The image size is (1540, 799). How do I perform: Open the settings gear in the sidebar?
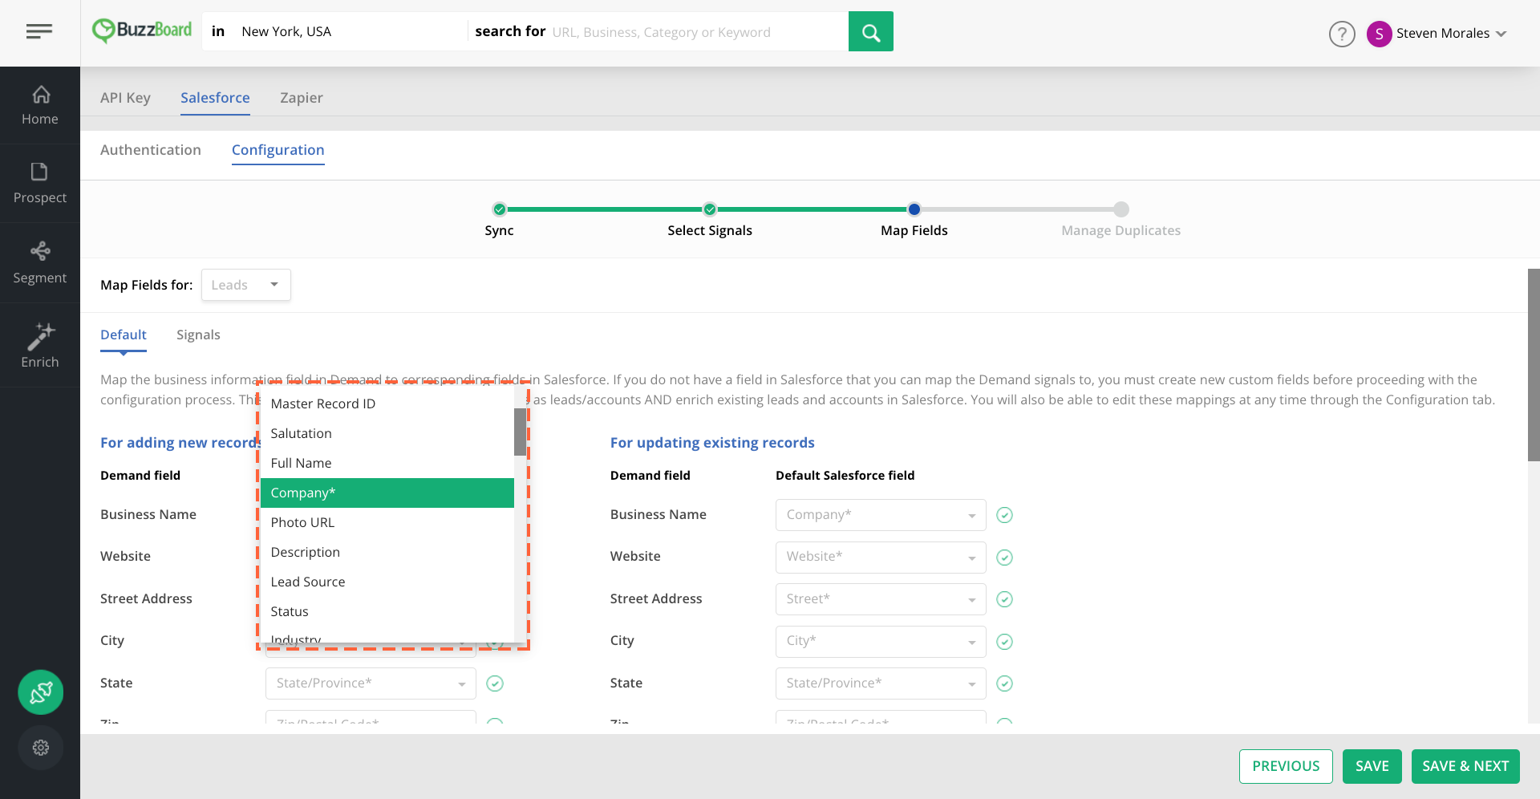click(41, 748)
